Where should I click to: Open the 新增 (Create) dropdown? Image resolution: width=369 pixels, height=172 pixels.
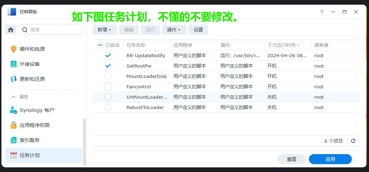click(105, 30)
